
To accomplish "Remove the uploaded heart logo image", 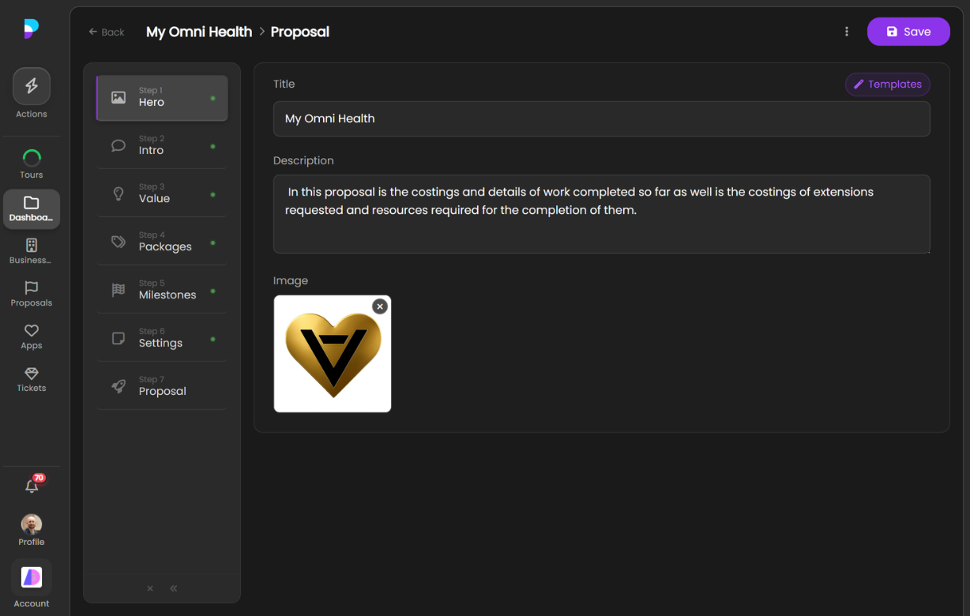I will 380,306.
